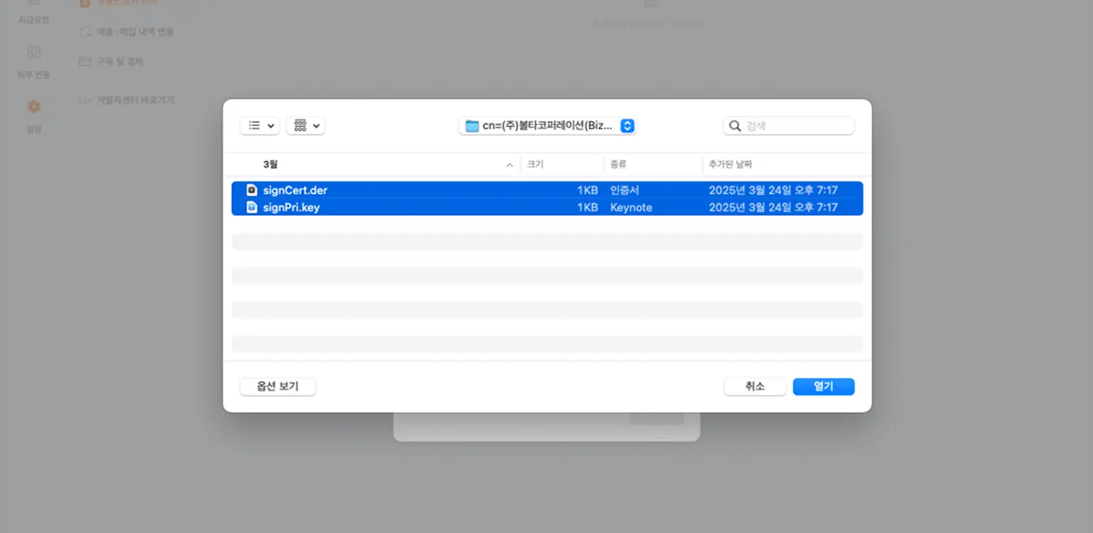Click the magnifying glass search icon

click(735, 126)
